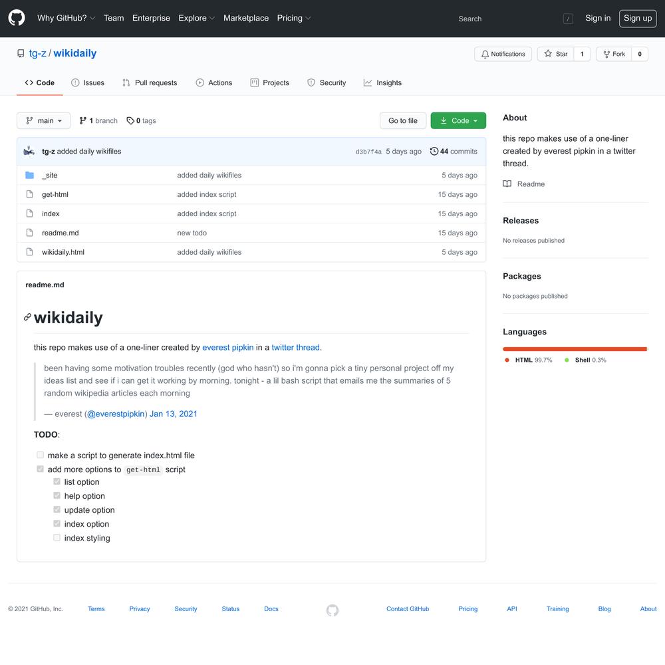Screen dimensions: 665x665
Task: Click the file icon next to get-html
Action: (30, 194)
